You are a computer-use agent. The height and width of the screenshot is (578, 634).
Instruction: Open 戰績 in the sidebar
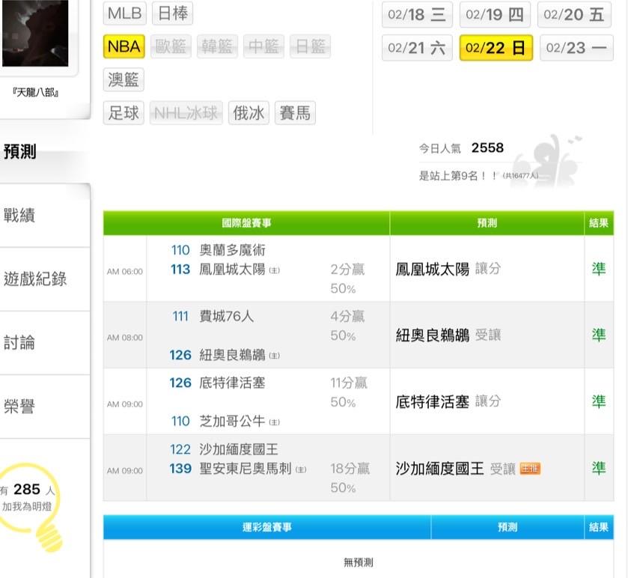(20, 216)
